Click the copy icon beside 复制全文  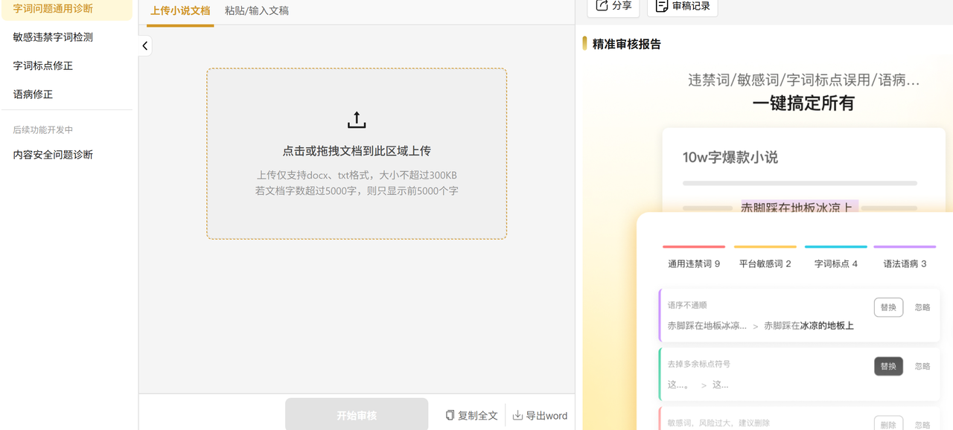(x=450, y=415)
